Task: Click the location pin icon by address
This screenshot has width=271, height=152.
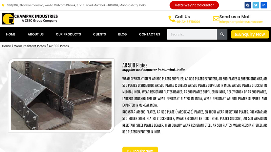Action: [3, 5]
